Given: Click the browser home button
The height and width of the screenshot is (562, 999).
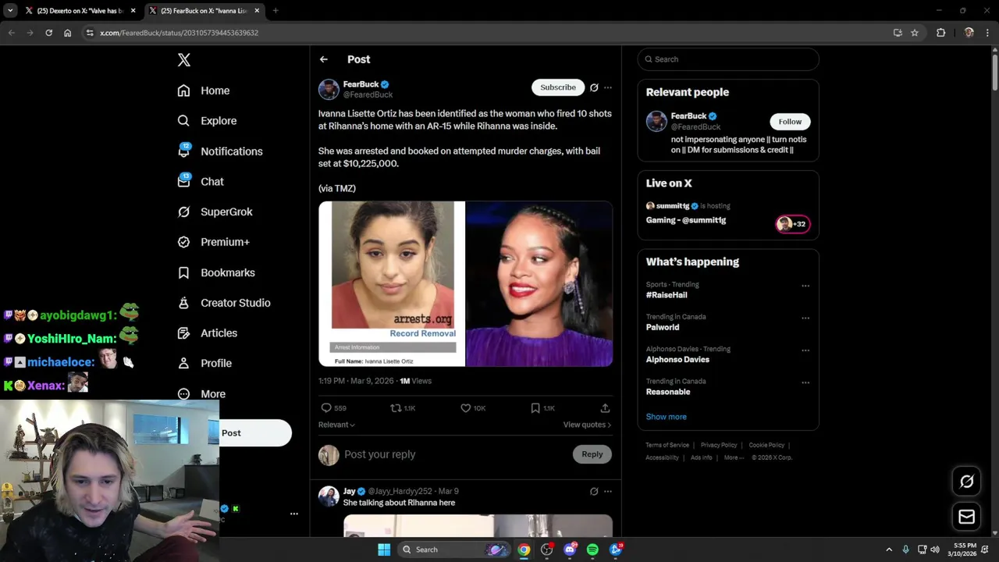Looking at the screenshot, I should [67, 33].
